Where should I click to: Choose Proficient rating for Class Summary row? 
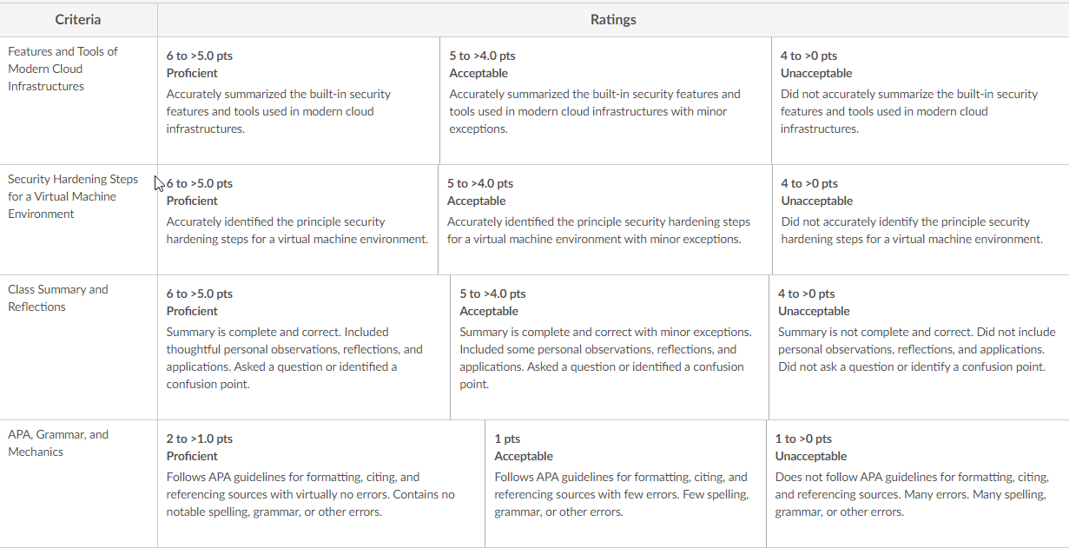[304, 347]
